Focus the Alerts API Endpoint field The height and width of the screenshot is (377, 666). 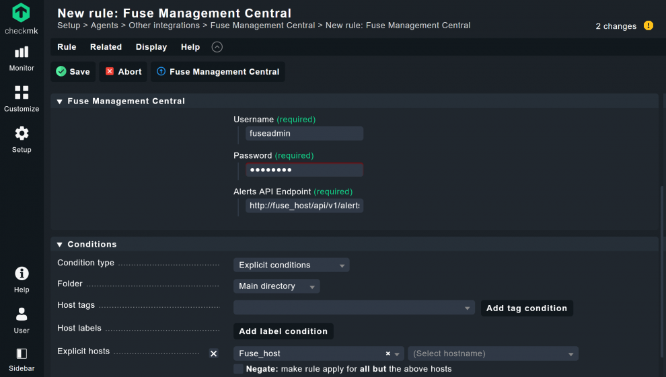pyautogui.click(x=304, y=206)
